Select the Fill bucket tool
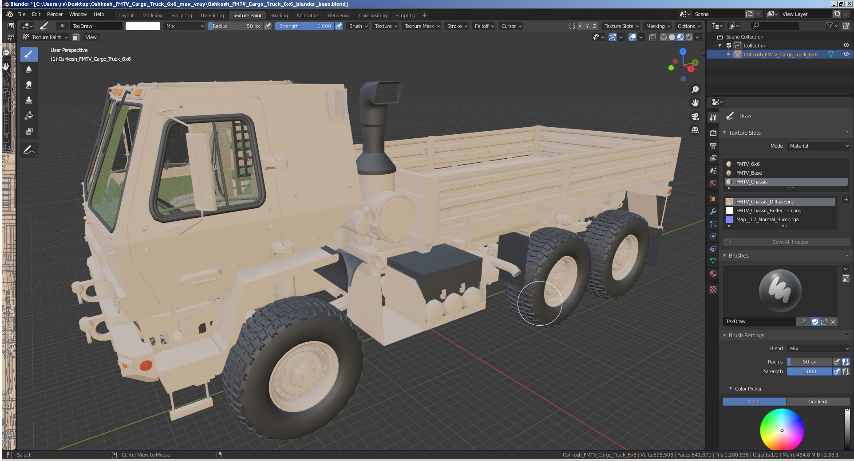Image resolution: width=854 pixels, height=461 pixels. click(x=29, y=116)
